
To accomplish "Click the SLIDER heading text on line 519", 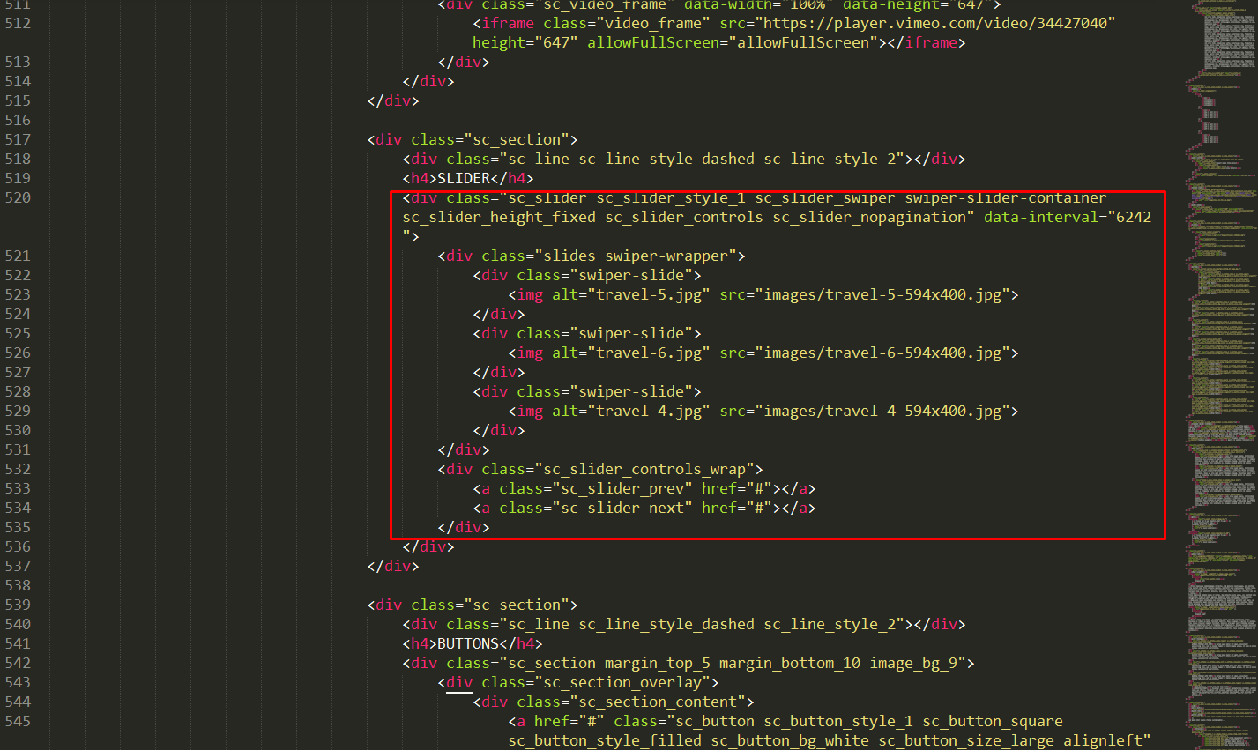I will coord(464,178).
